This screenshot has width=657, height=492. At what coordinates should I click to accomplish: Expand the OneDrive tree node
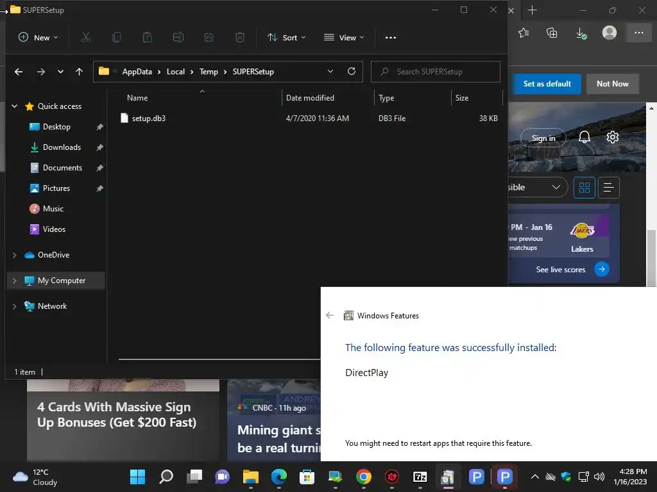point(14,255)
